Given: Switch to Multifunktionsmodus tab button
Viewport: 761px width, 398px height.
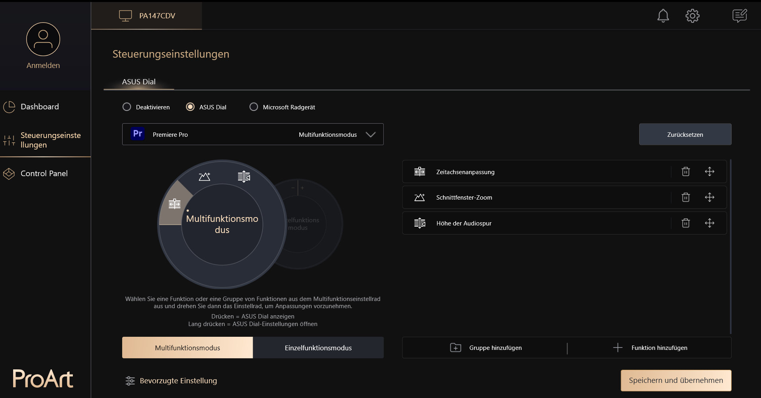Looking at the screenshot, I should point(187,348).
